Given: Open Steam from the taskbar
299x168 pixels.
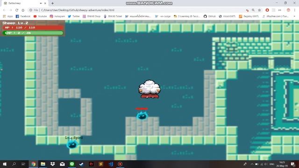Looking at the screenshot, I should click(x=81, y=164).
